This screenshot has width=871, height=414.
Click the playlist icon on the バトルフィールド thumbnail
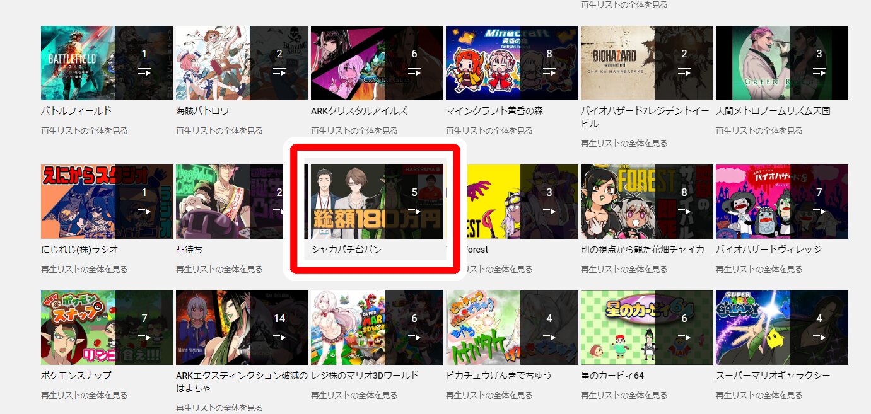tap(144, 72)
